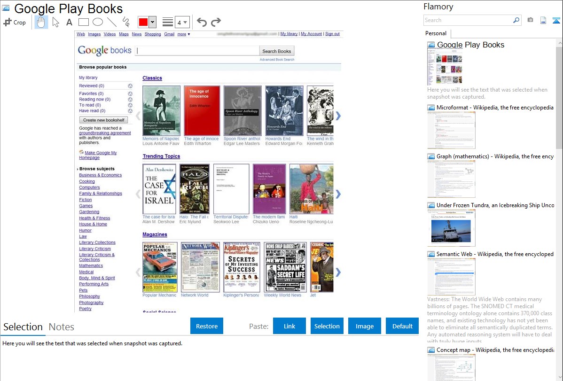The width and height of the screenshot is (563, 381).
Task: Click the Restore button
Action: (207, 326)
